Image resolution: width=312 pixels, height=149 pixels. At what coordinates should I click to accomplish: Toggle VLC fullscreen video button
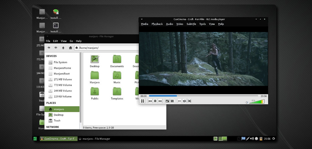coord(168,101)
